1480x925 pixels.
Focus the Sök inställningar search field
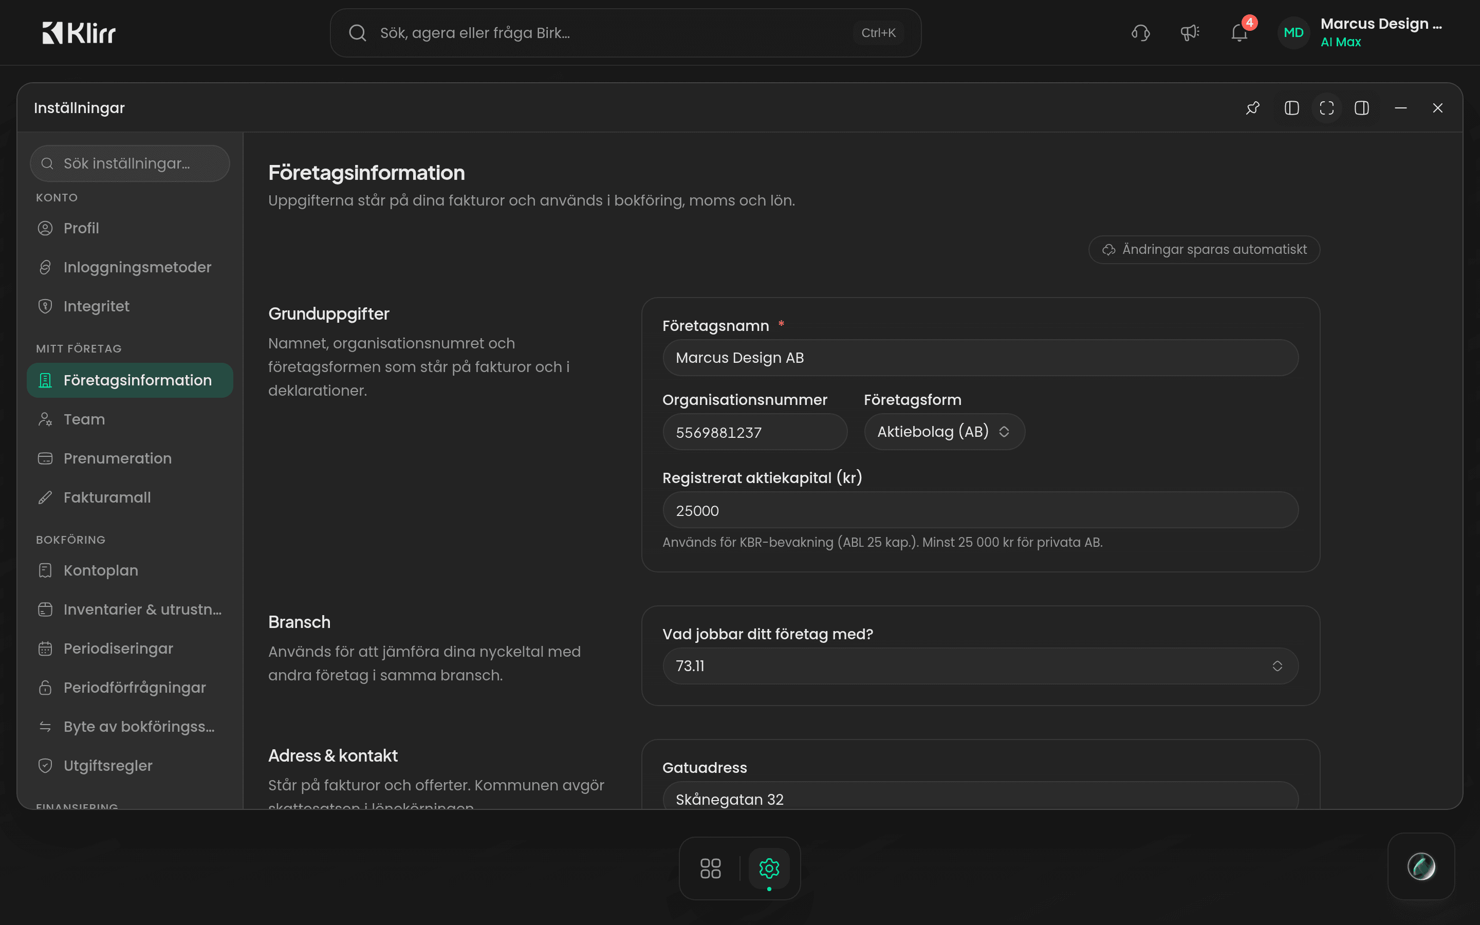129,163
